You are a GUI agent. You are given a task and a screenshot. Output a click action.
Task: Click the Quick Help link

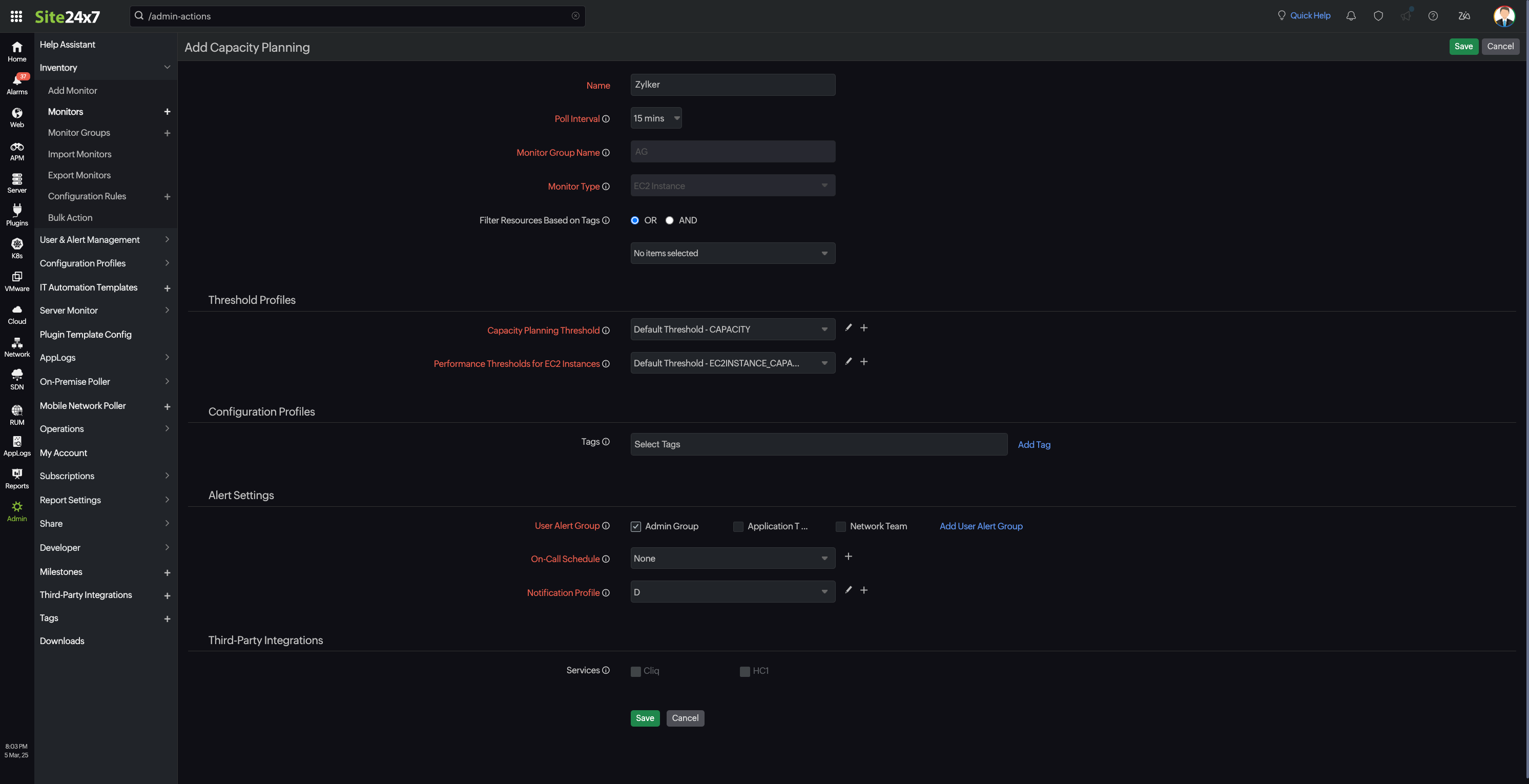point(1309,16)
